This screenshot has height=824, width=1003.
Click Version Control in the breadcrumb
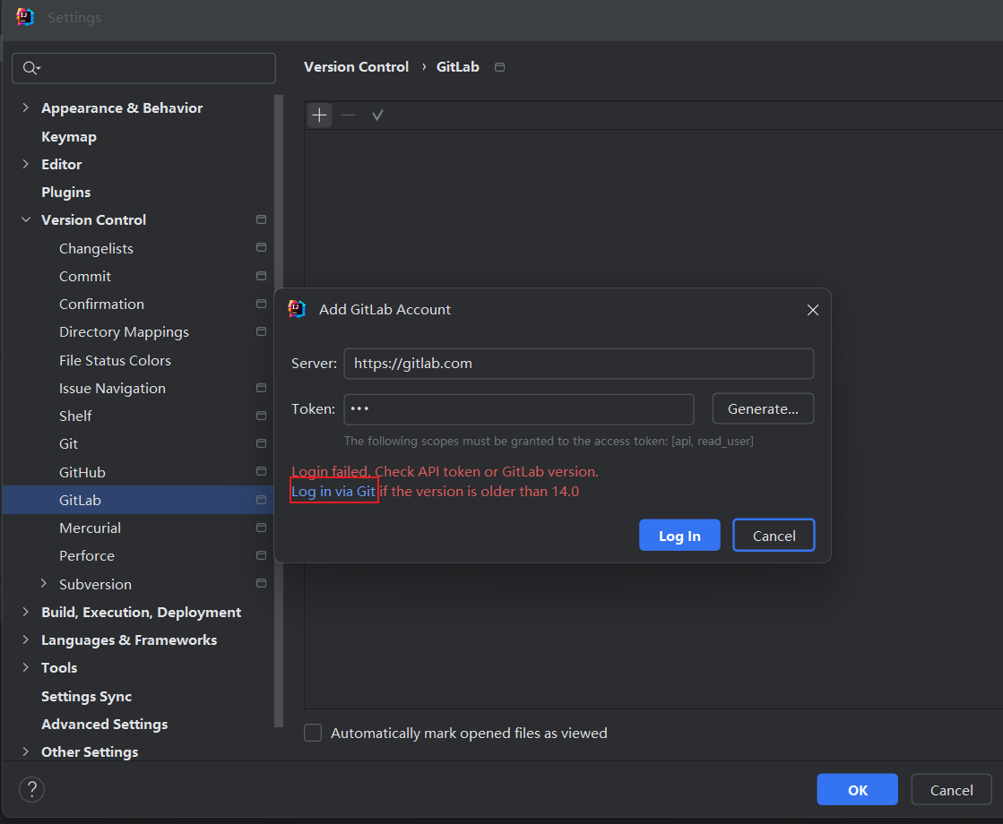pos(356,66)
